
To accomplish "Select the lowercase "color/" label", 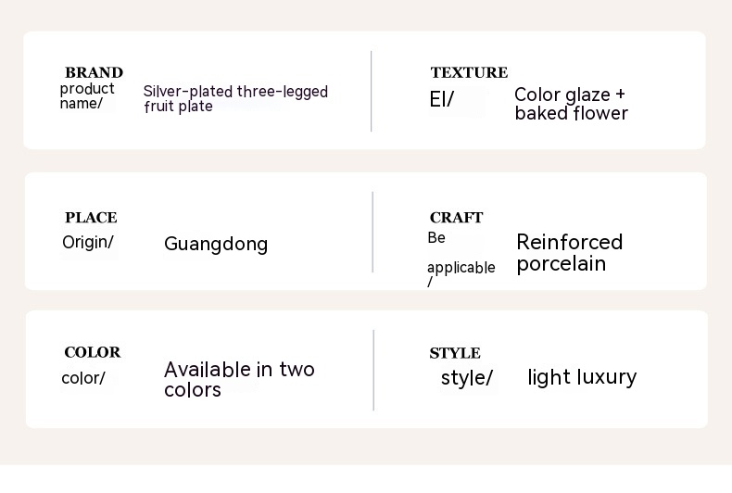I will [83, 378].
